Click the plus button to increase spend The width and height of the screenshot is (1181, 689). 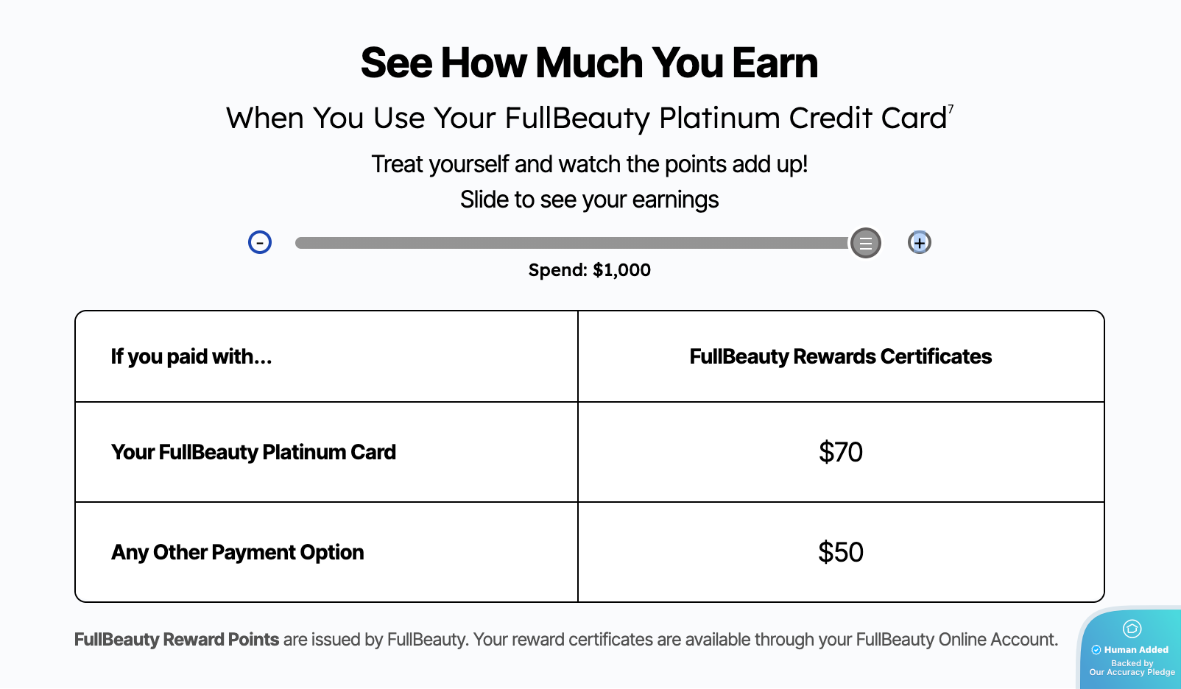920,242
